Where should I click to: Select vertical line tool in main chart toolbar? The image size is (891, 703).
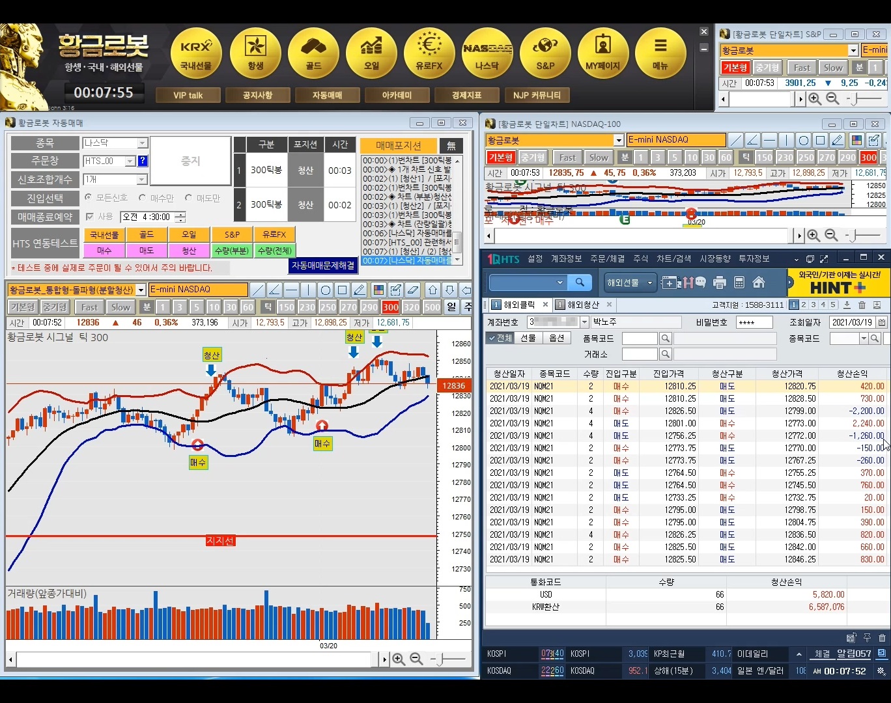(x=309, y=290)
